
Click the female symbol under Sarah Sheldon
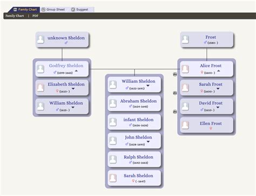coord(133,181)
